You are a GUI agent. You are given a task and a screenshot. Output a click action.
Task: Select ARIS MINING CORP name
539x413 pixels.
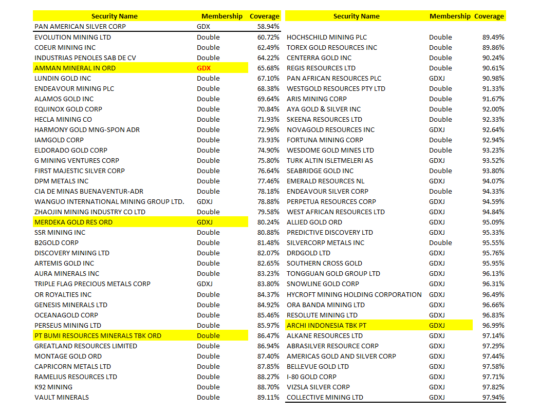[317, 99]
